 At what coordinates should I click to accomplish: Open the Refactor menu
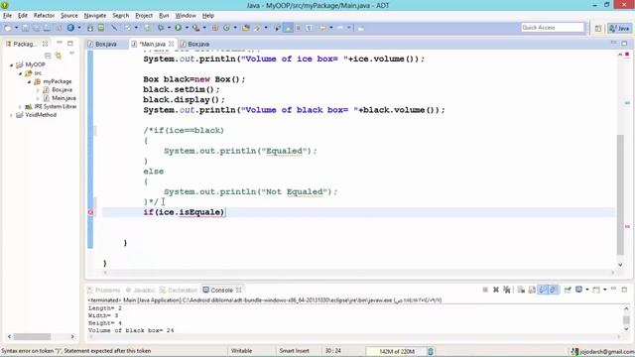(x=44, y=16)
